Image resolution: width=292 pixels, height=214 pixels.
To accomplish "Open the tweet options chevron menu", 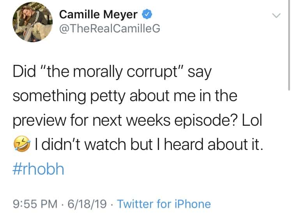I will point(276,16).
